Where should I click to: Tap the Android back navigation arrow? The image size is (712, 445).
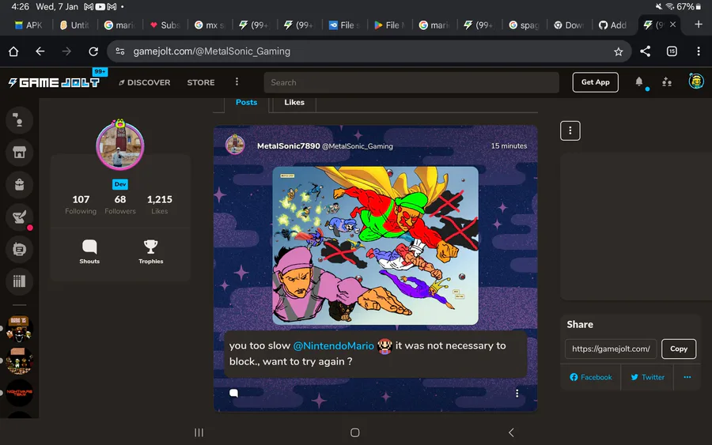pos(511,432)
